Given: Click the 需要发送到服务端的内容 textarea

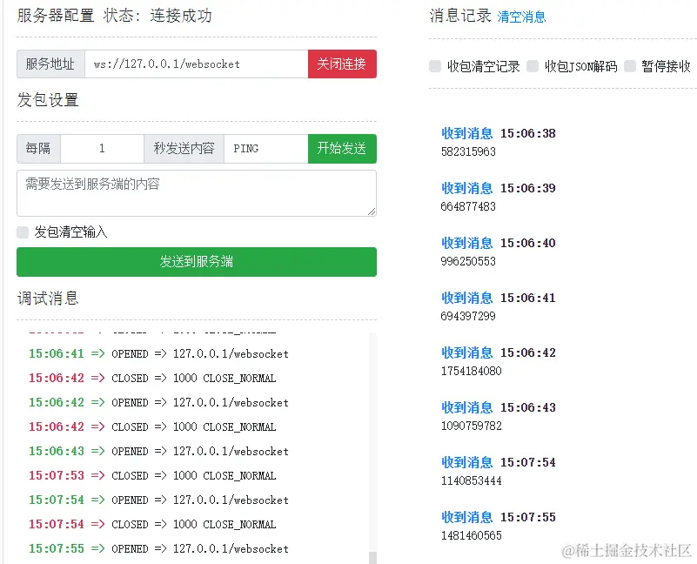Looking at the screenshot, I should pyautogui.click(x=197, y=193).
